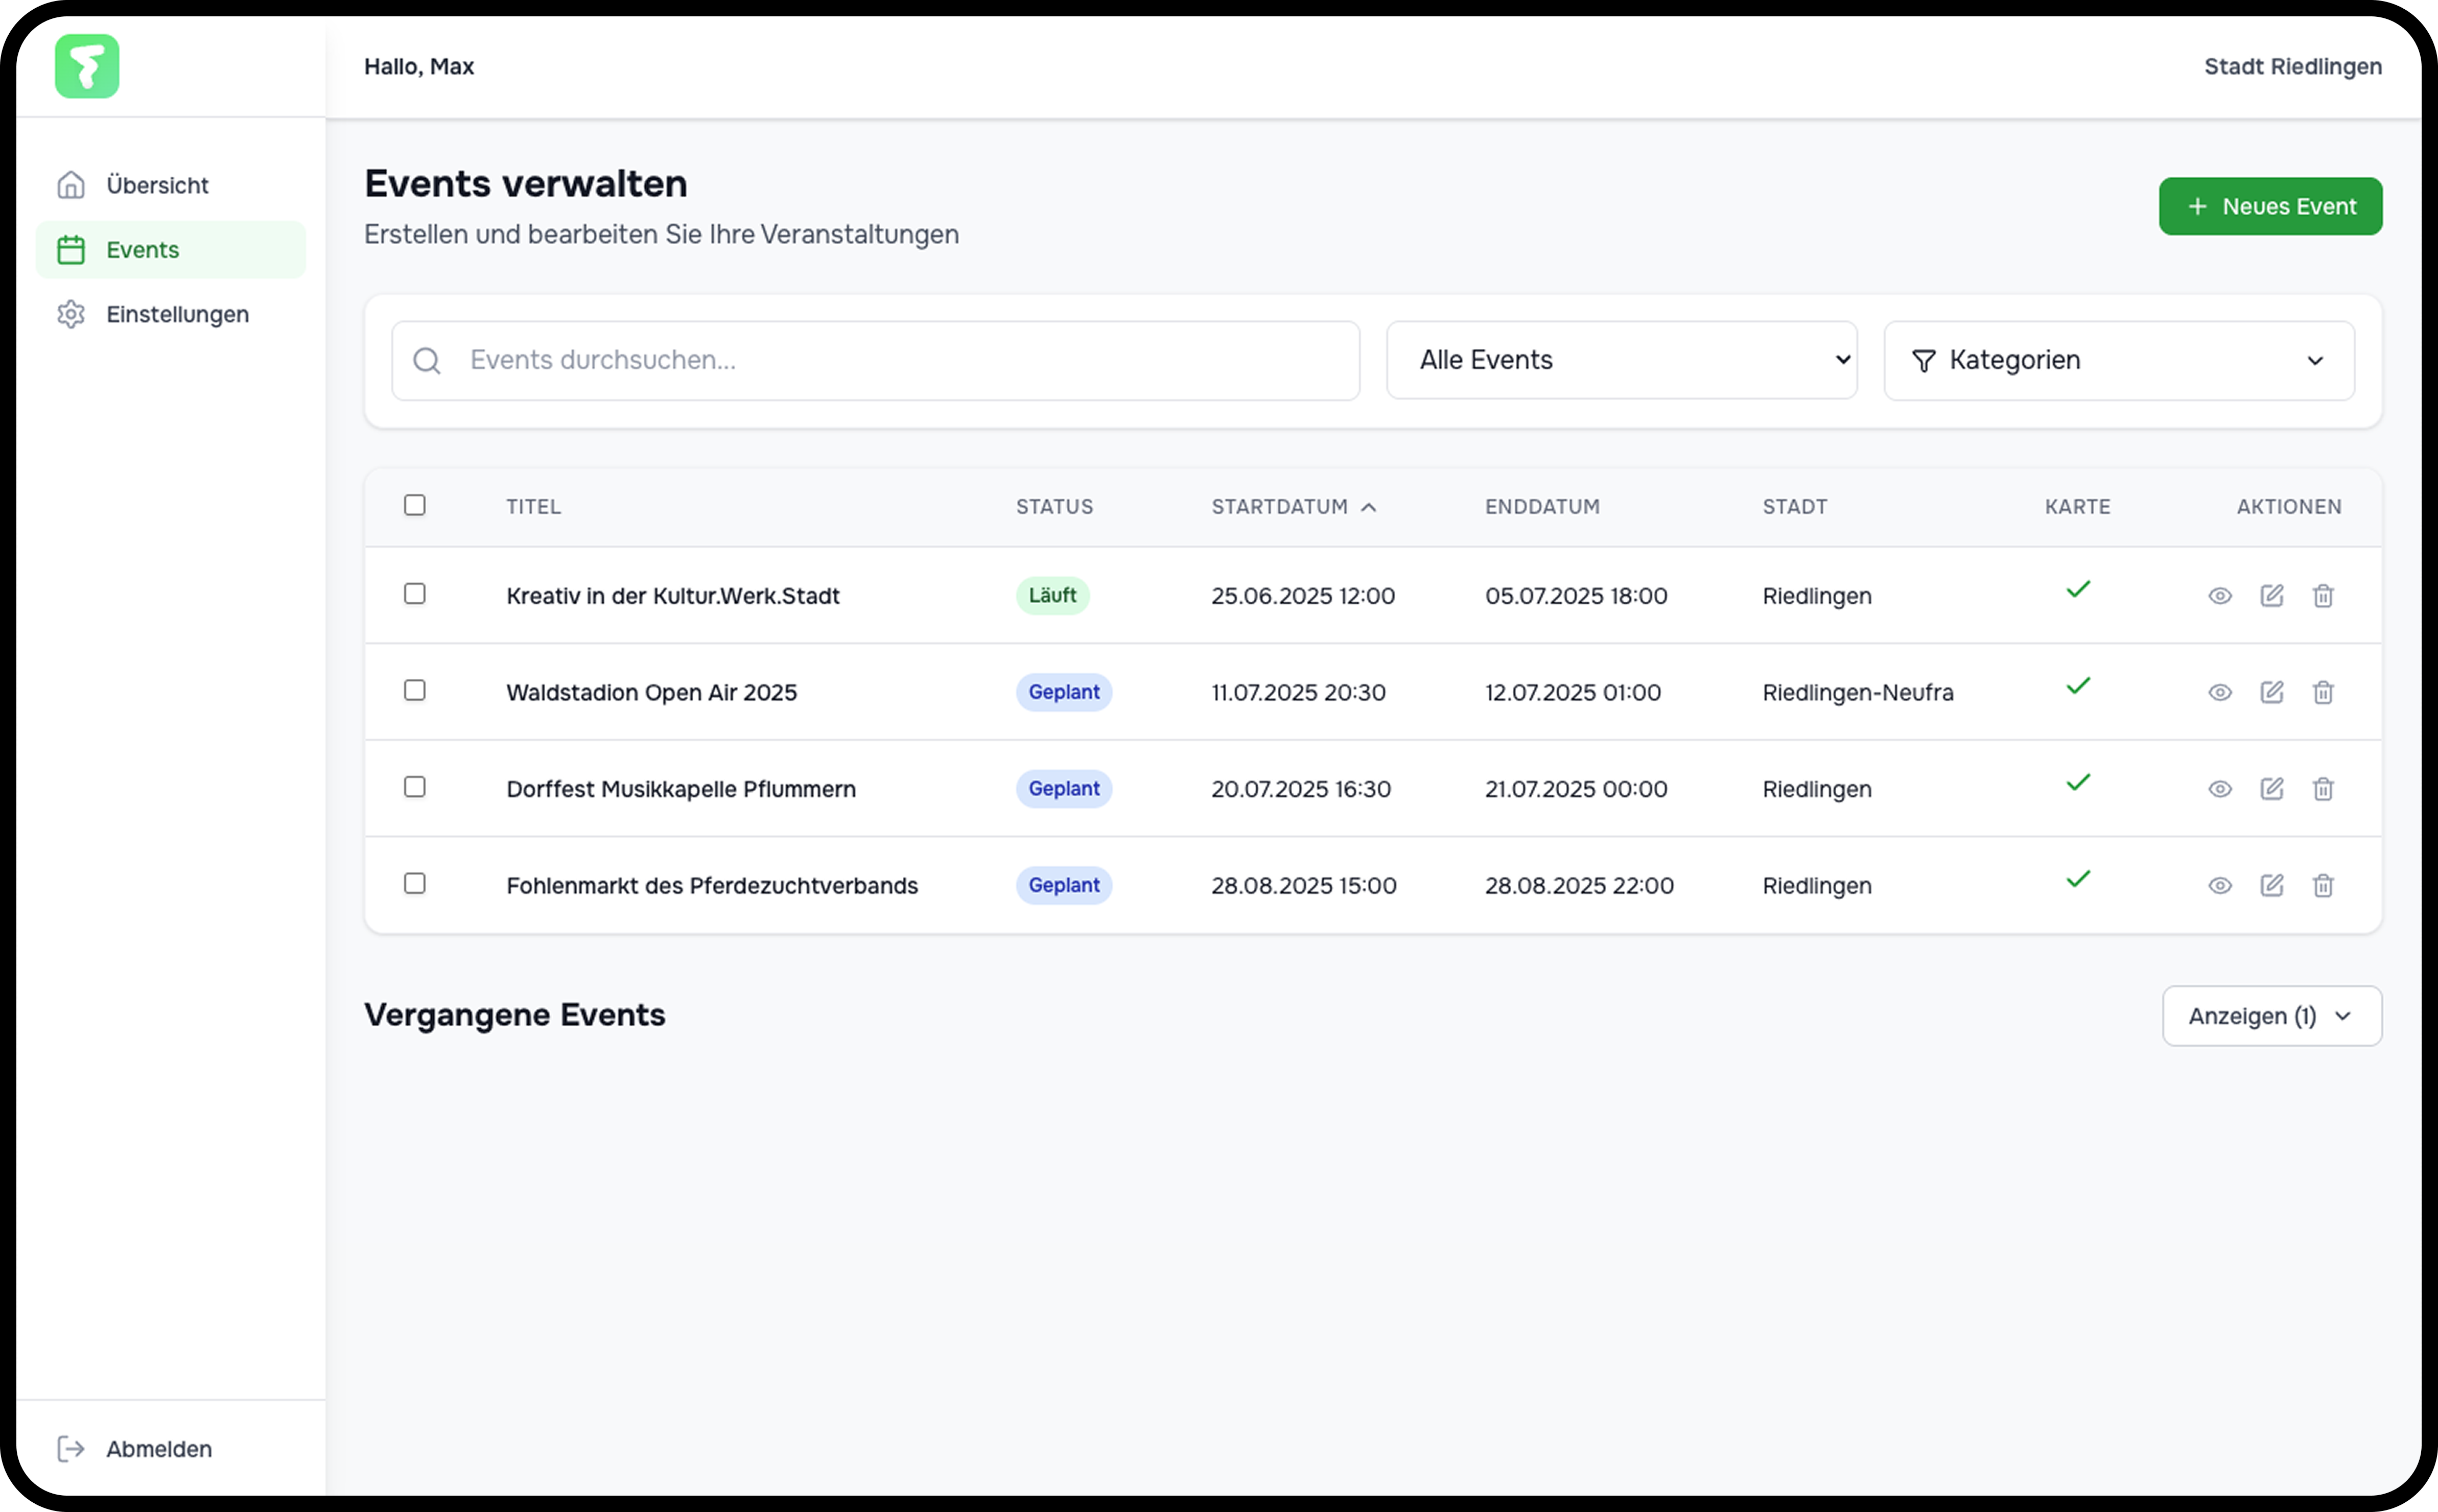The image size is (2438, 1512).
Task: Select the checkbox for Kreativ in der Kultur.Werk.Stadt
Action: (415, 593)
